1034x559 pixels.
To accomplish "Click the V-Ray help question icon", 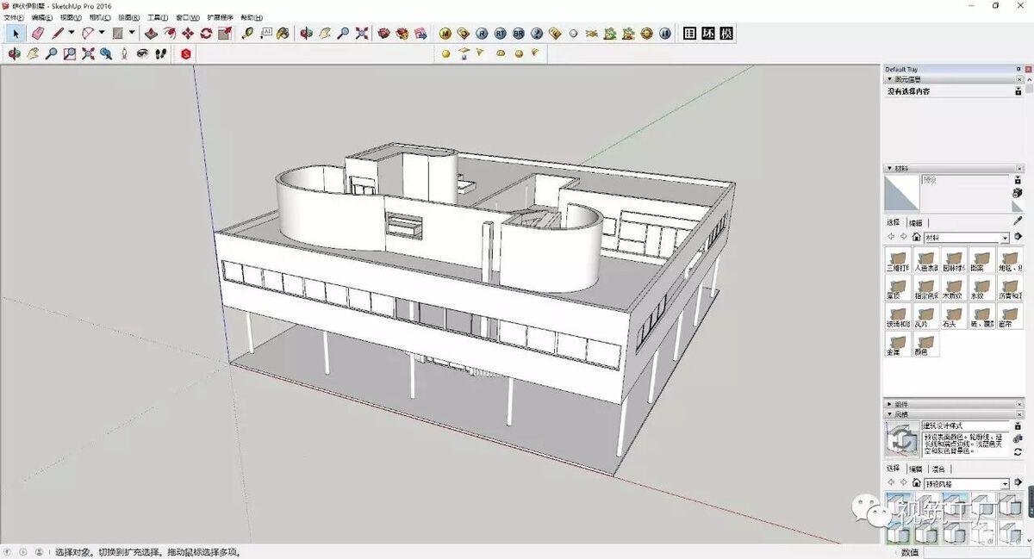I will (x=536, y=34).
